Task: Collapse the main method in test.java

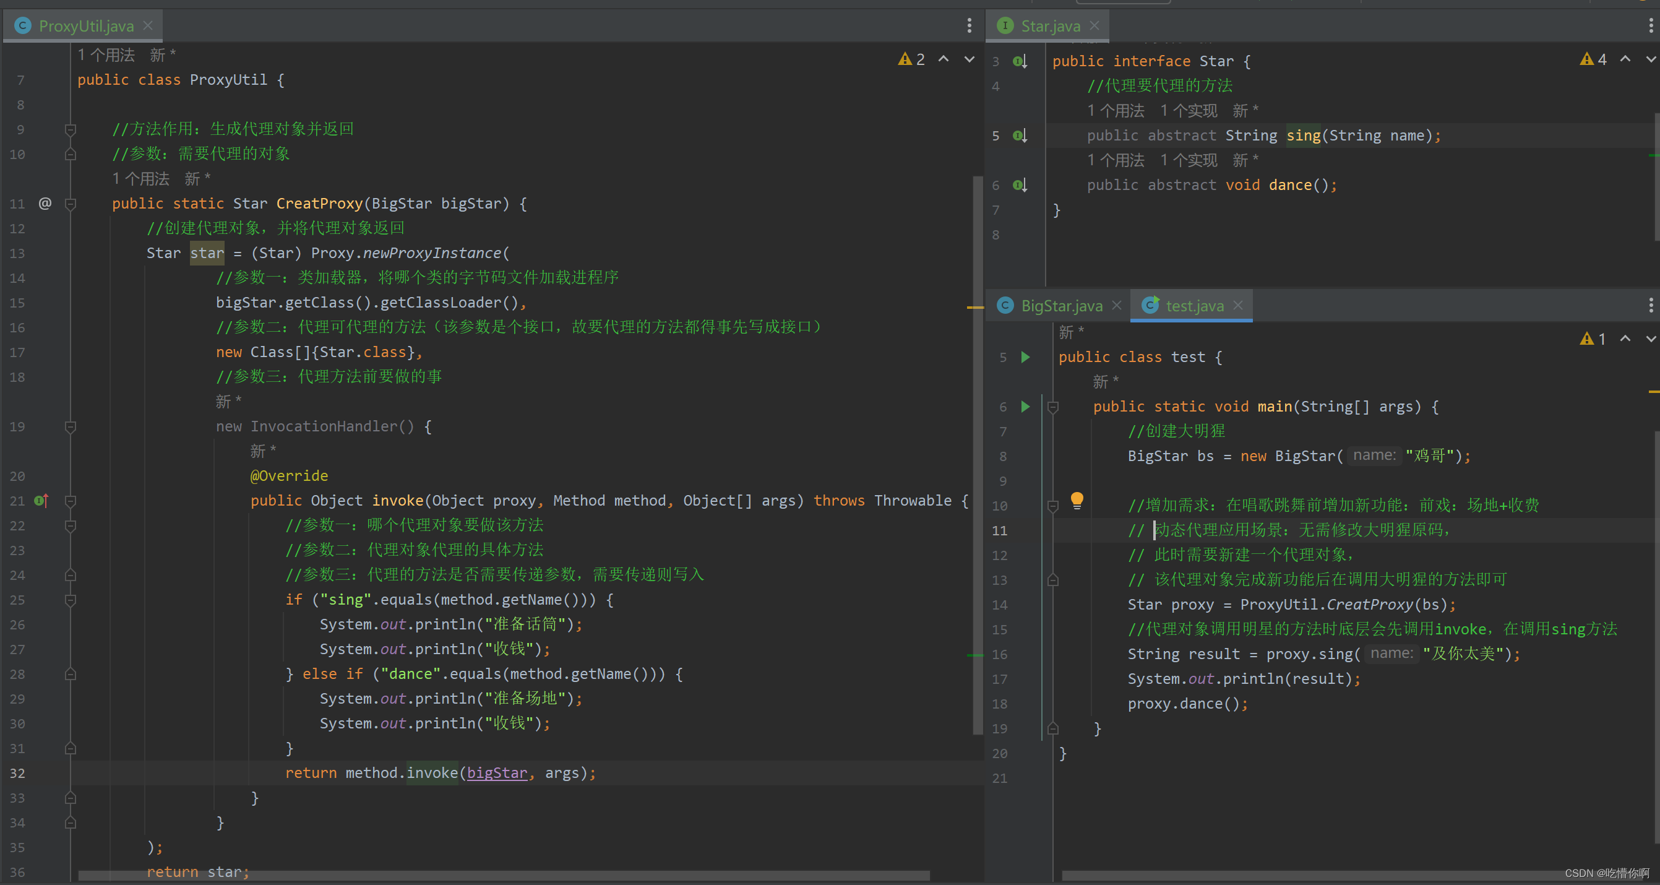Action: pyautogui.click(x=1053, y=407)
